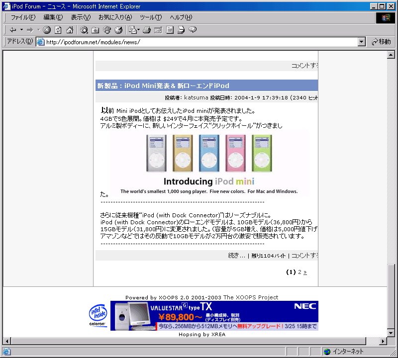Open the ファイル(F) menu
Viewport: 398px width, 358px height.
pos(23,17)
